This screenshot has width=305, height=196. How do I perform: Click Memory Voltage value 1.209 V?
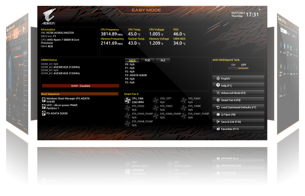pos(156,43)
